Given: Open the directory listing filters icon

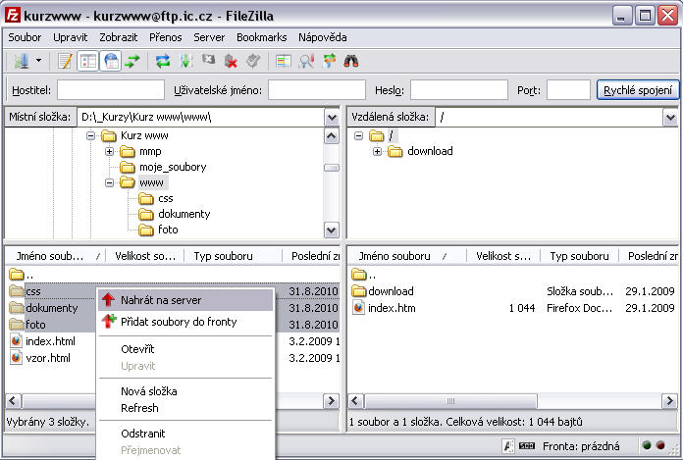Looking at the screenshot, I should (x=284, y=61).
